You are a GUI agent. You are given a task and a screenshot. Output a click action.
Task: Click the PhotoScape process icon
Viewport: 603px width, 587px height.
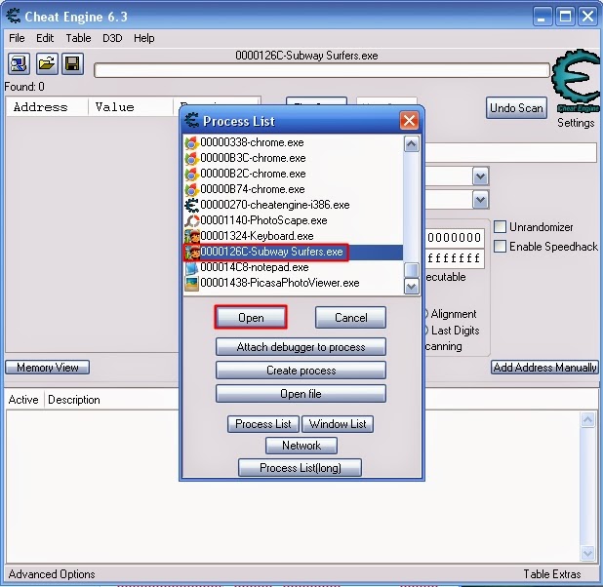coord(192,220)
